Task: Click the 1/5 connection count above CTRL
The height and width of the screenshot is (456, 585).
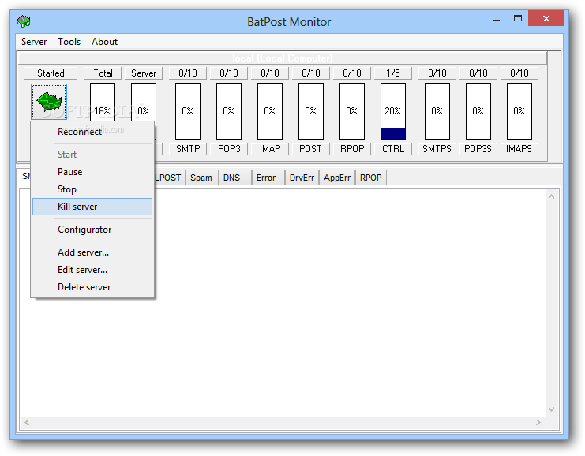Action: tap(393, 73)
